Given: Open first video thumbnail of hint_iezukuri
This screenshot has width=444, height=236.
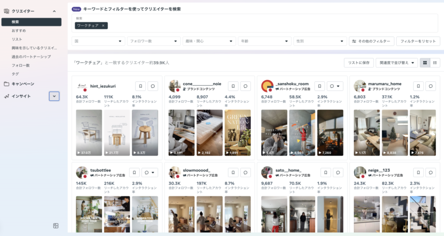Looking at the screenshot, I should 89,133.
